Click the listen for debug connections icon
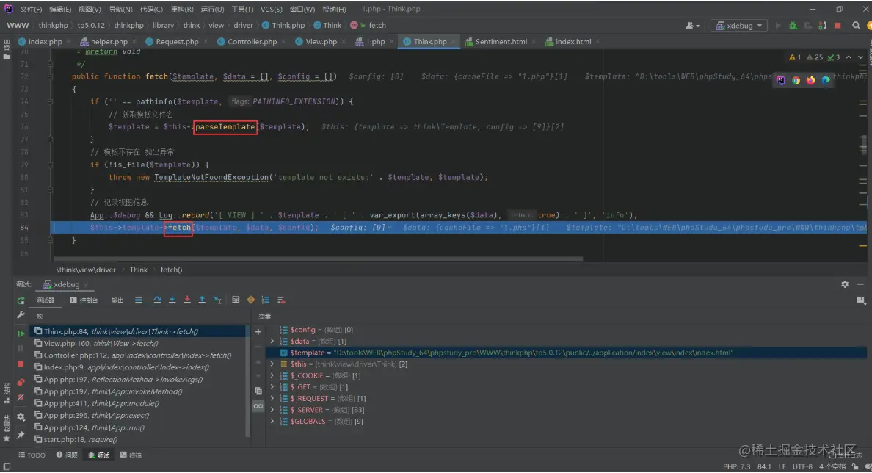Image resolution: width=872 pixels, height=473 pixels. [823, 26]
